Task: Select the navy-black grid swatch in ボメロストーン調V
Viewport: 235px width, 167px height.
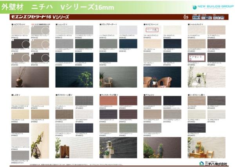Action: 84,128
